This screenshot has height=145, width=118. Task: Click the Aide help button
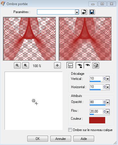pos(84,139)
